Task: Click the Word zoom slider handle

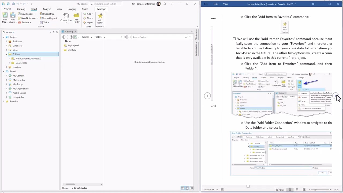Action: (315, 190)
